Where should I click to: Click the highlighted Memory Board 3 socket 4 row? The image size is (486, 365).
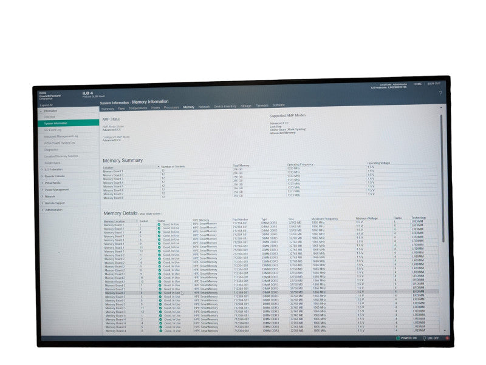click(271, 292)
